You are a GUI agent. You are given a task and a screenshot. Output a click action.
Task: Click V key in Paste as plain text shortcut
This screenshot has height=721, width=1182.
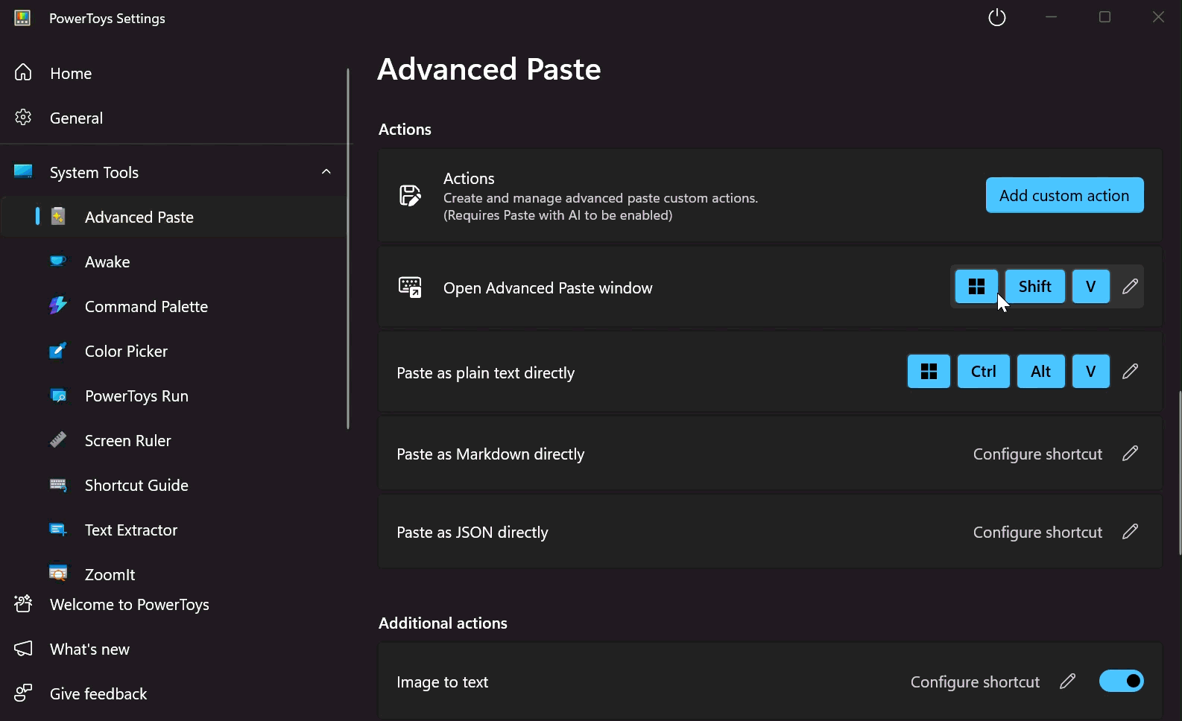coord(1091,371)
